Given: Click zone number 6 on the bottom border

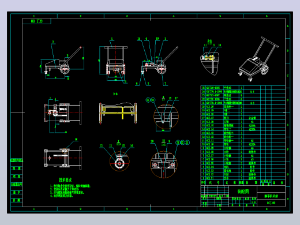Looking at the screenshot, I should 267,209.
